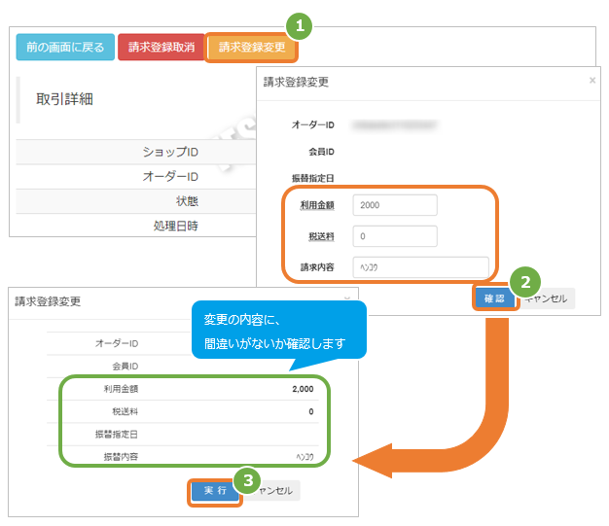The height and width of the screenshot is (526, 609).
Task: Click the 税送料 value 0 in confirmation
Action: [x=311, y=411]
